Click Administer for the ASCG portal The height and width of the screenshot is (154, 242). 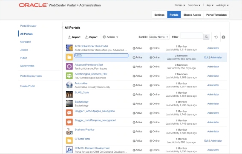pos(216,57)
